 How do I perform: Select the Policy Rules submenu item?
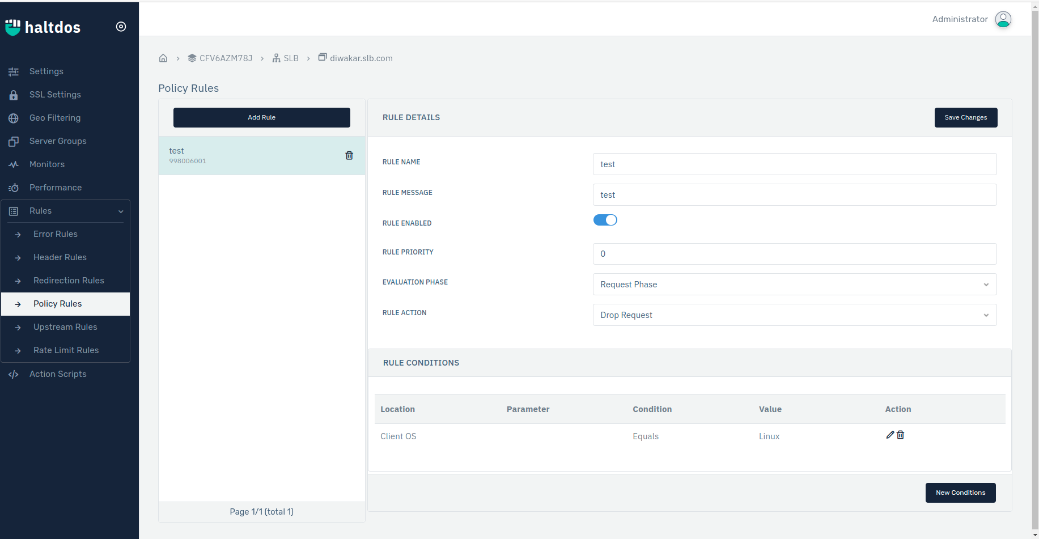click(x=66, y=304)
